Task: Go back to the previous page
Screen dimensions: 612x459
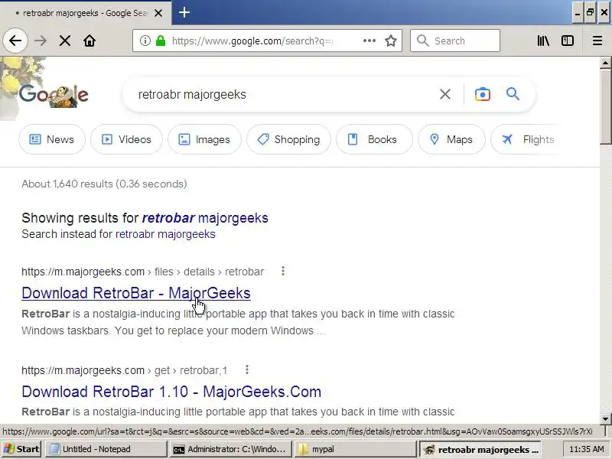Action: click(x=15, y=41)
